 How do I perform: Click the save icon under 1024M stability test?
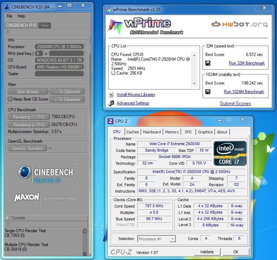[208, 92]
